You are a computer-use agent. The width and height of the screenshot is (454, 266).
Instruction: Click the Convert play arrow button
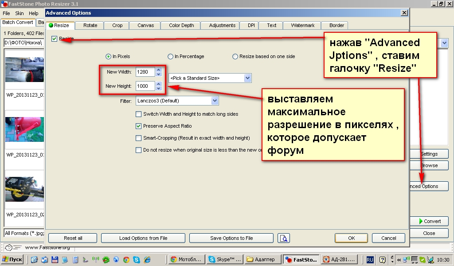(429, 221)
